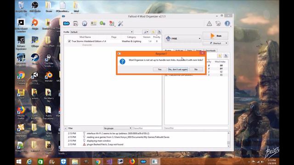Select Unity desktop shortcut
This screenshot has height=165, width=294.
tap(35, 78)
